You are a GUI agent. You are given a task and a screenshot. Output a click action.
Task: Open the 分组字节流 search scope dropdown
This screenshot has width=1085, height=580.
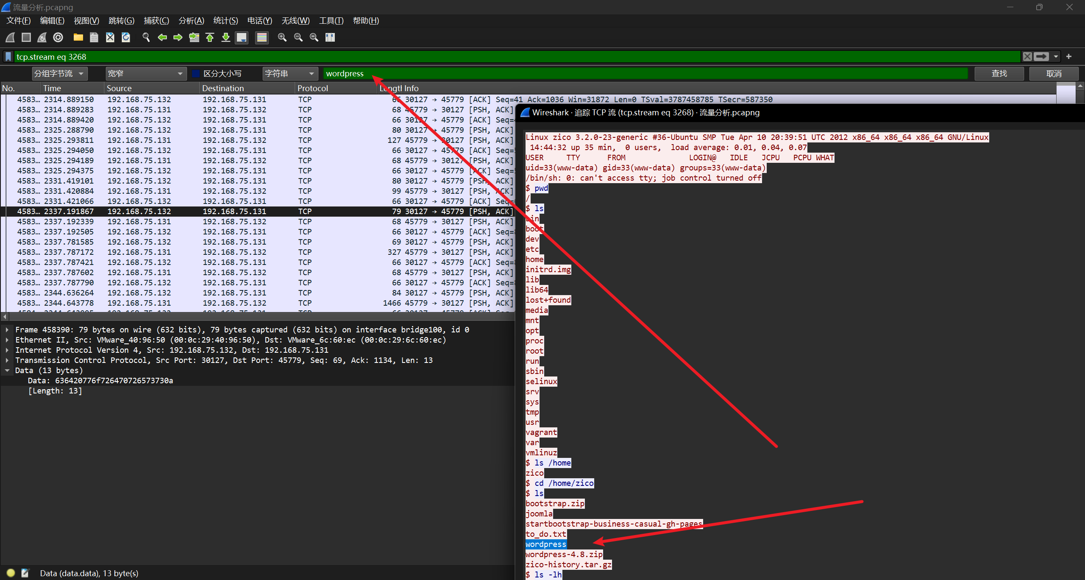pos(60,74)
